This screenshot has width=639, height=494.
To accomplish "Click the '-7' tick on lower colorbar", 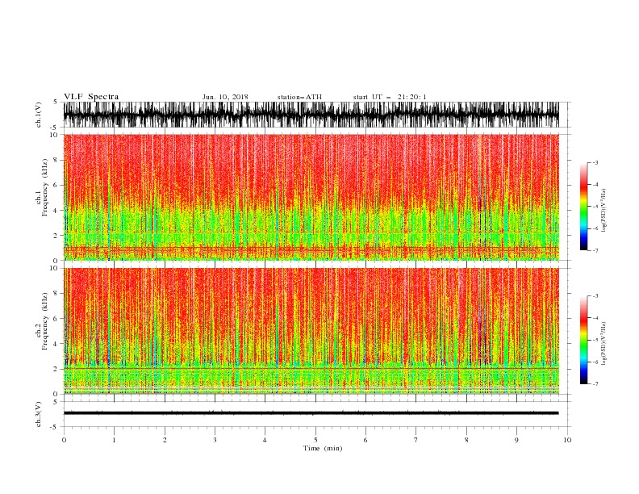I will [x=595, y=384].
